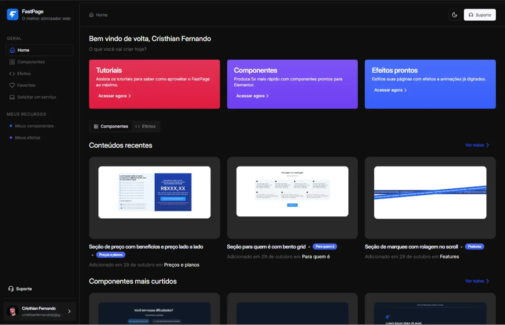Click Acessar agora on the Tutoriais card

pos(115,96)
